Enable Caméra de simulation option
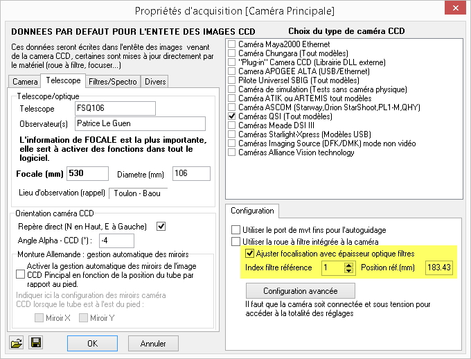Screen dimensions: 471x359 tap(231, 89)
